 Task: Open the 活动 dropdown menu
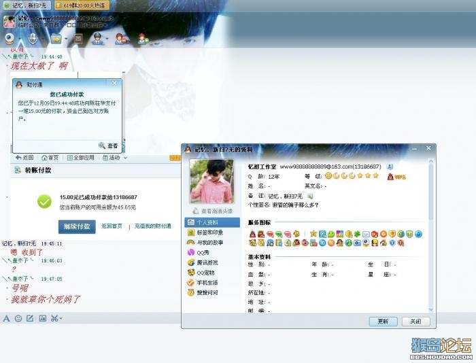pos(115,158)
